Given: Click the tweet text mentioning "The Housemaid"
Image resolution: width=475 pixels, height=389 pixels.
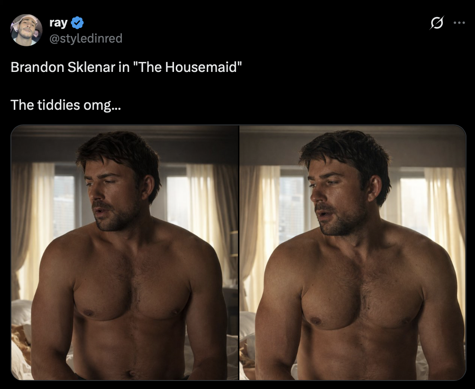Looking at the screenshot, I should 126,66.
